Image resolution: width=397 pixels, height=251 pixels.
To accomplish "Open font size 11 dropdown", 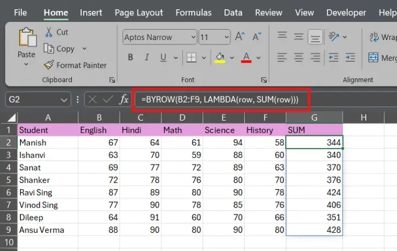I will pos(226,37).
